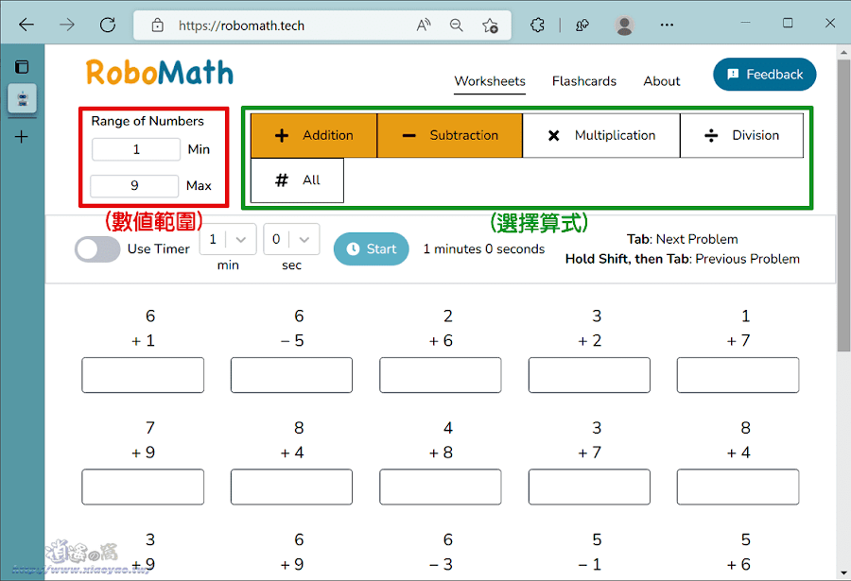Viewport: 851px width, 581px height.
Task: Click the Max number input field
Action: pyautogui.click(x=134, y=185)
